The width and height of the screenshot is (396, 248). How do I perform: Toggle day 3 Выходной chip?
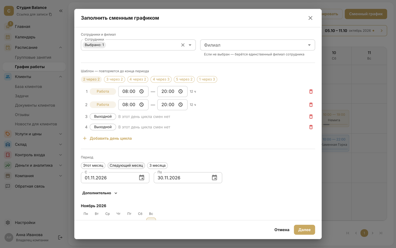[103, 117]
